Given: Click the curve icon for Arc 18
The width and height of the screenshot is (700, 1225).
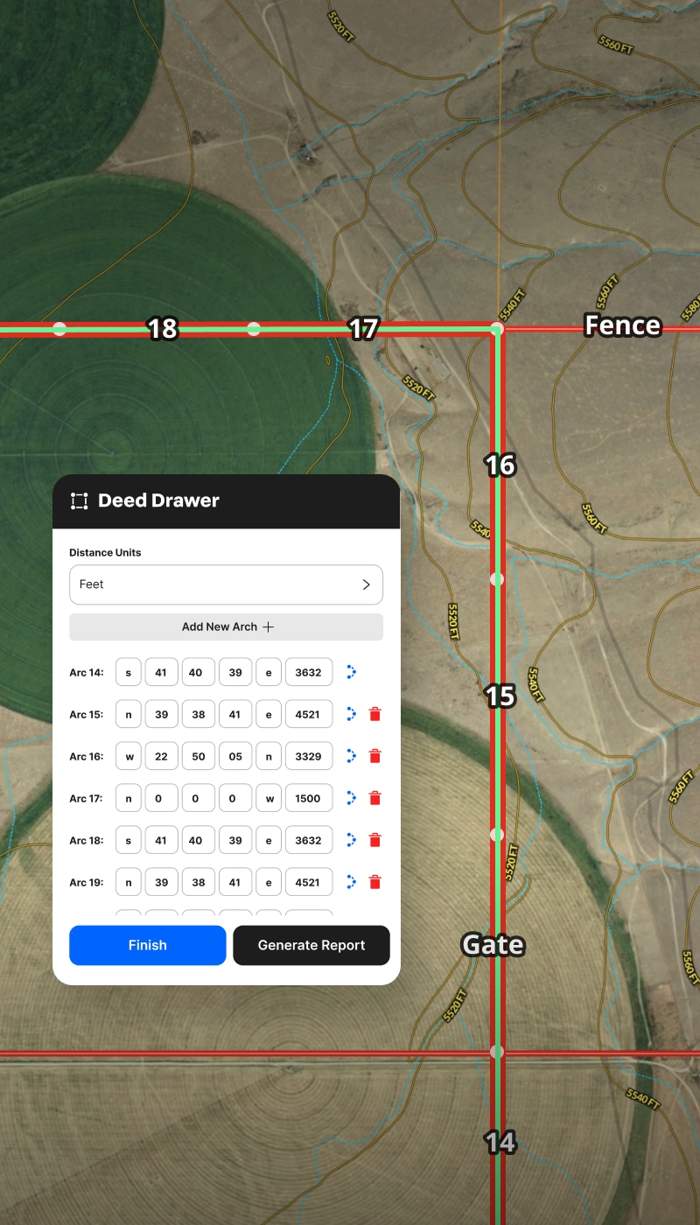Looking at the screenshot, I should [x=351, y=840].
